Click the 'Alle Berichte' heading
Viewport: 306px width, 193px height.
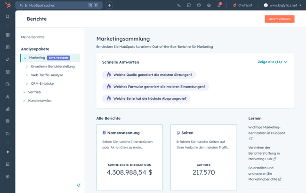108,118
